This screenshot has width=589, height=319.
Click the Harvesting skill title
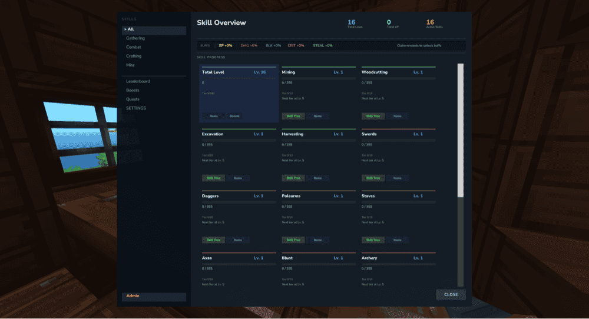293,134
